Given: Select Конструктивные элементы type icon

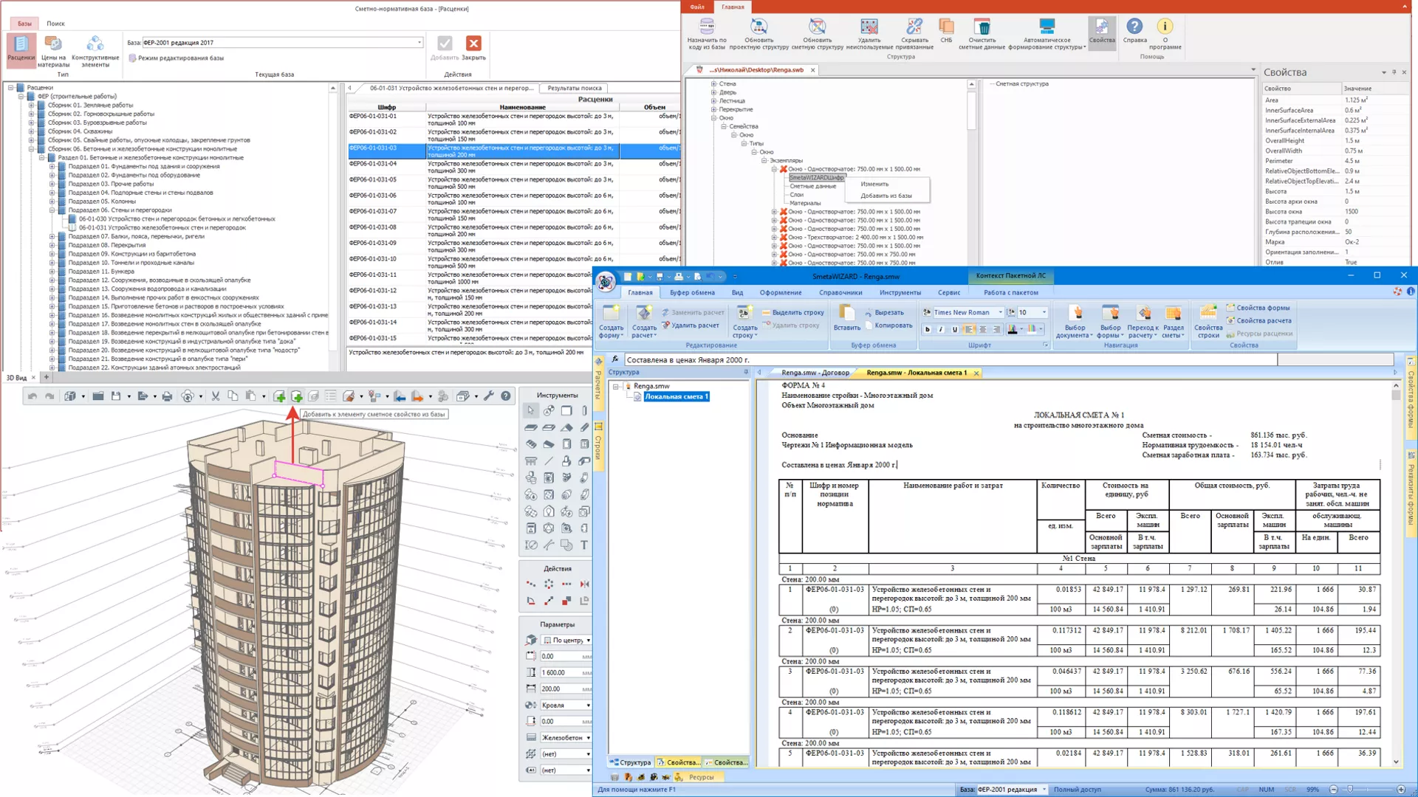Looking at the screenshot, I should coord(95,51).
